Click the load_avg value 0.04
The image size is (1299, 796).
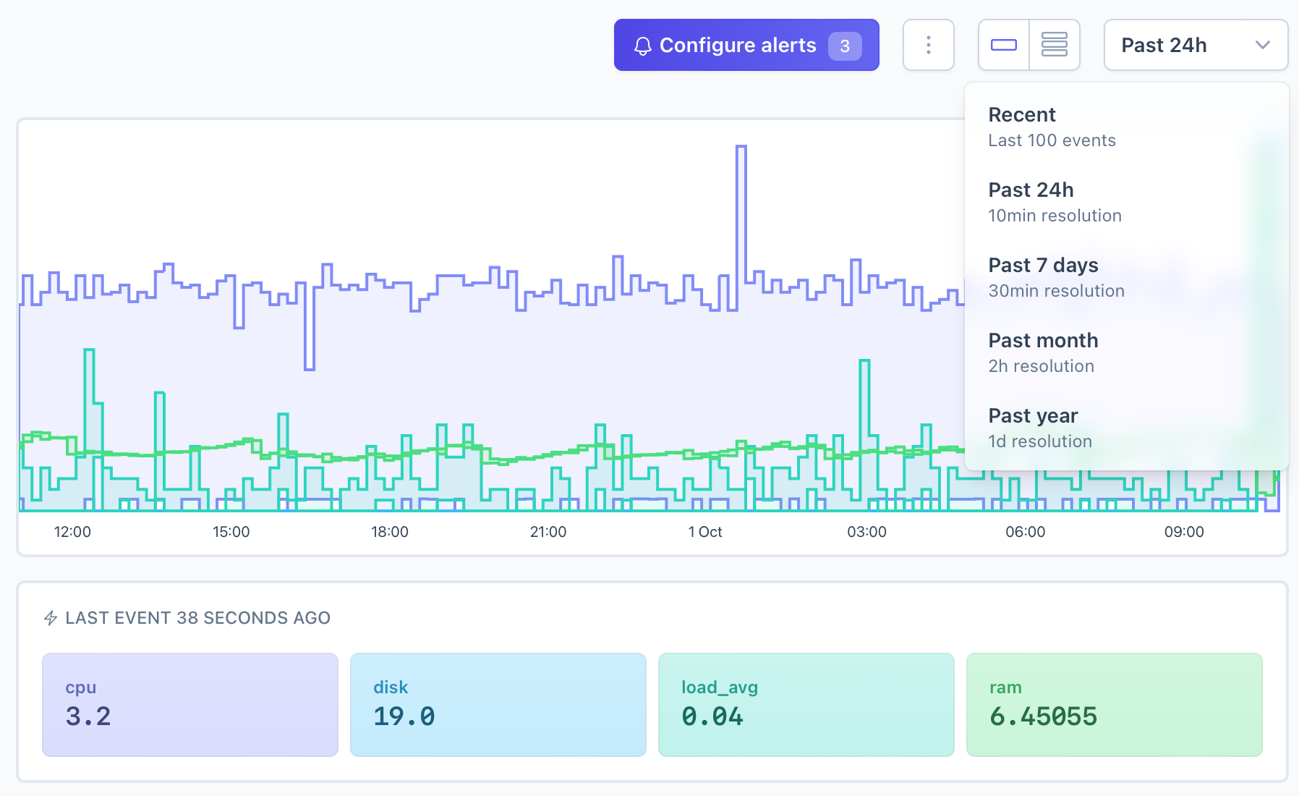click(x=712, y=716)
